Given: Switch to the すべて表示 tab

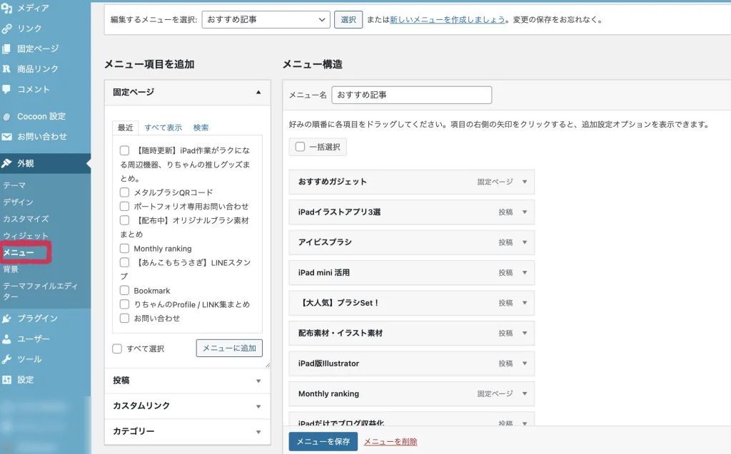Looking at the screenshot, I should pos(163,128).
